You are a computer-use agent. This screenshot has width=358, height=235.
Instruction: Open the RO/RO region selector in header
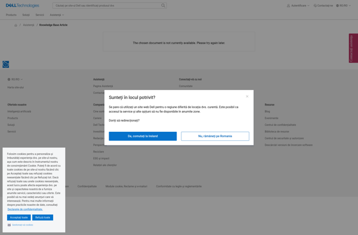[x=343, y=5]
